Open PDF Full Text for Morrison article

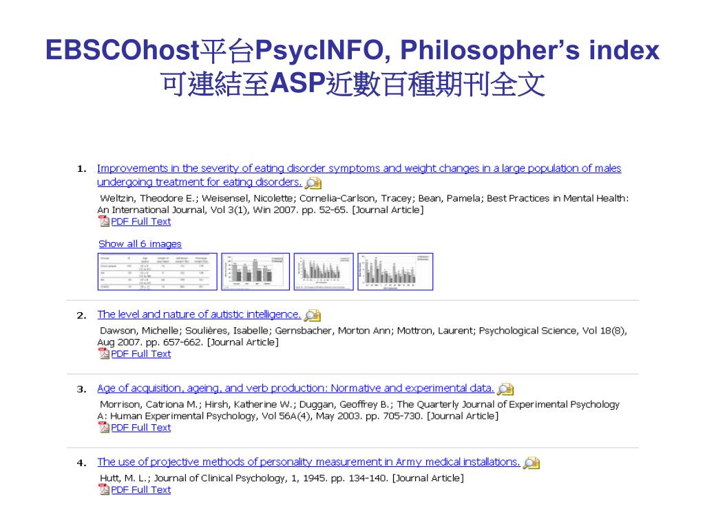point(140,428)
